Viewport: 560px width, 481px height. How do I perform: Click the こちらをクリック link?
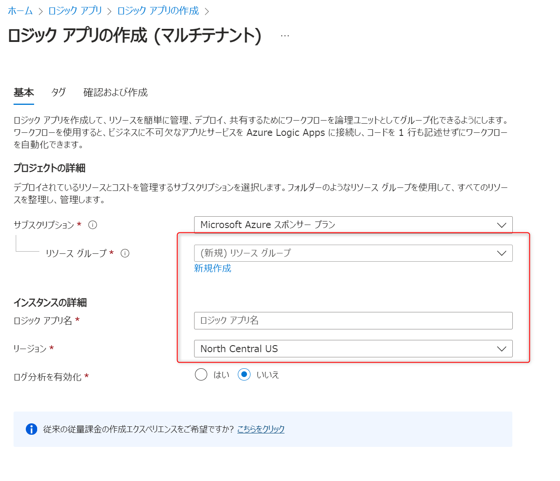pyautogui.click(x=261, y=429)
